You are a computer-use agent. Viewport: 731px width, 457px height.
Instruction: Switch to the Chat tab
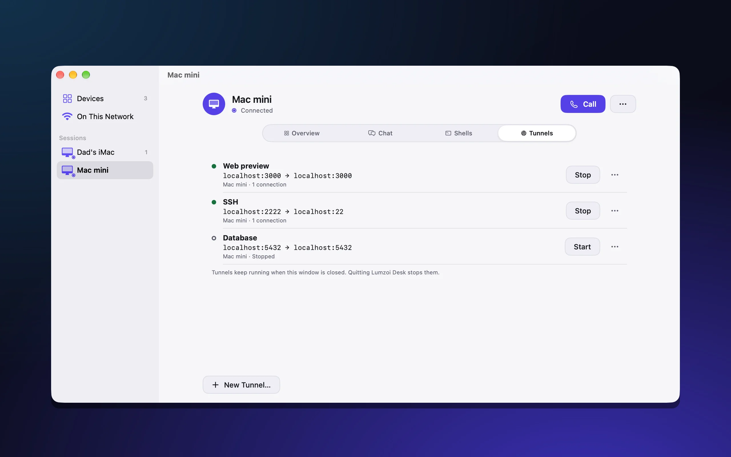tap(380, 133)
